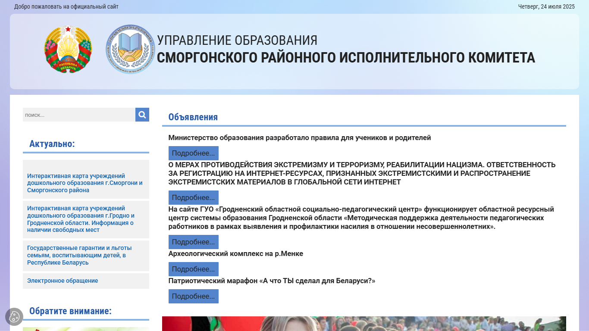Image resolution: width=589 pixels, height=331 pixels.
Task: Click the Актуально: sidebar heading
Action: pos(52,144)
